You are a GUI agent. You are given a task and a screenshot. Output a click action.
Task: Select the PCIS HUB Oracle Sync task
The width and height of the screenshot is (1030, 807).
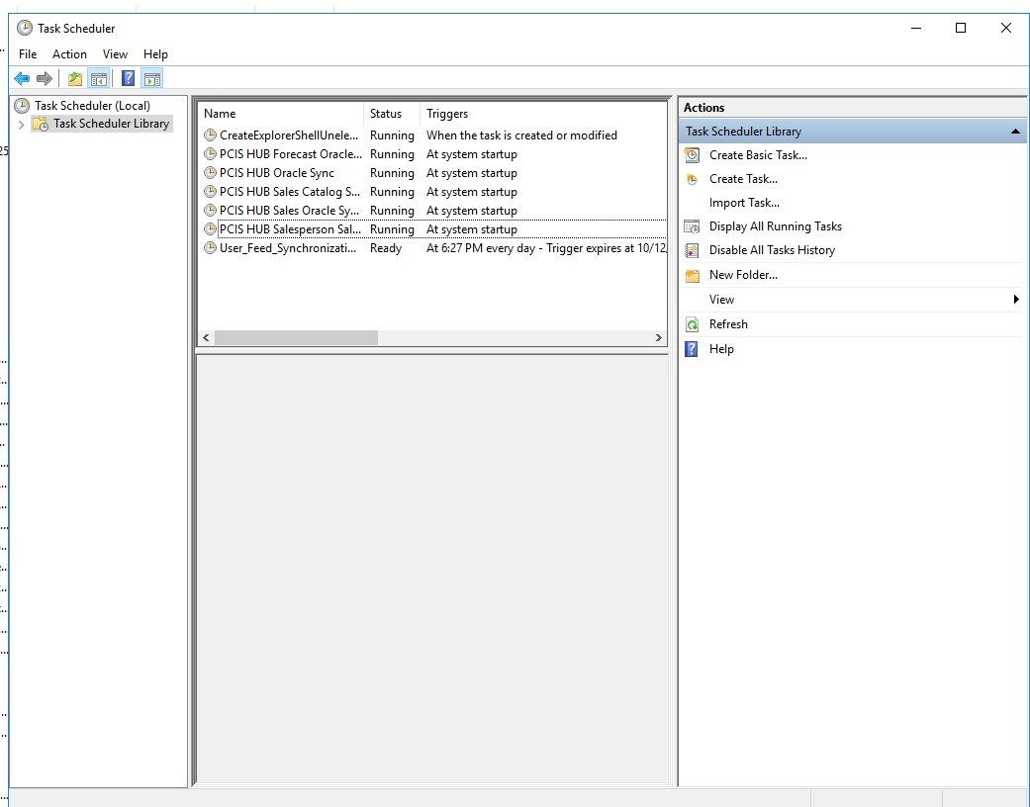(x=277, y=173)
